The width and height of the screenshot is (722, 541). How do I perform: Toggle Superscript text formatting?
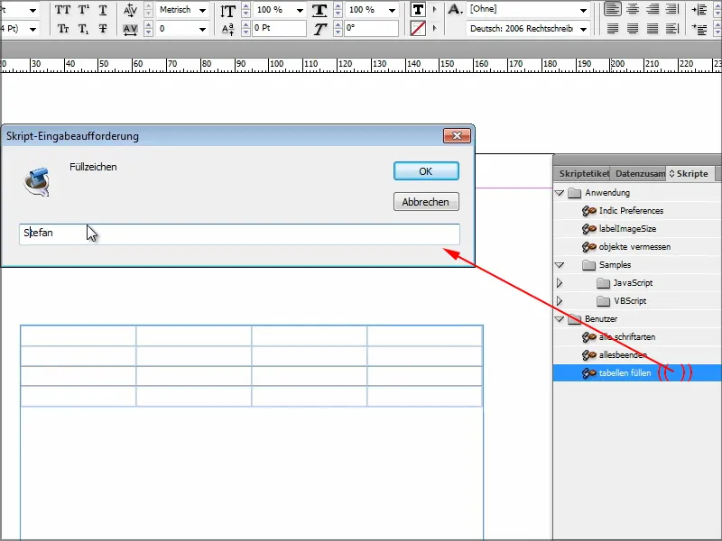[x=83, y=10]
